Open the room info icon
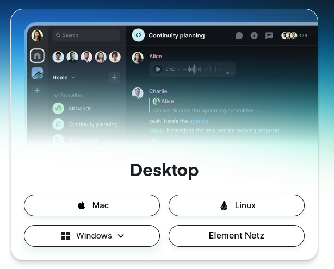The width and height of the screenshot is (334, 269). click(x=254, y=35)
